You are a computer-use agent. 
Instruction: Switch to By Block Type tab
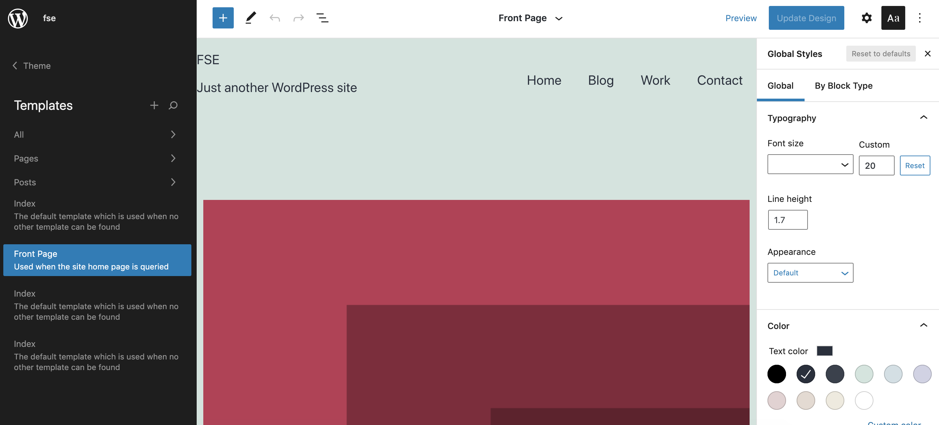click(843, 86)
